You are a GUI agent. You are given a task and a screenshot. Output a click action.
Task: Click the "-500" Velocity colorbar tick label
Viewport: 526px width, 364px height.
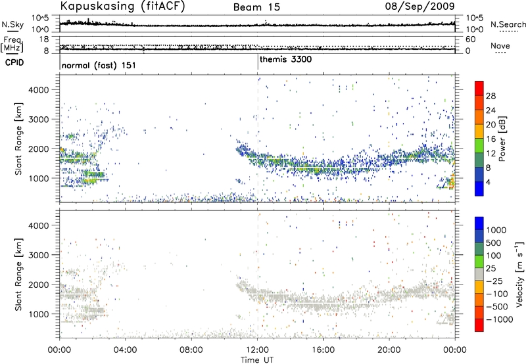497,307
